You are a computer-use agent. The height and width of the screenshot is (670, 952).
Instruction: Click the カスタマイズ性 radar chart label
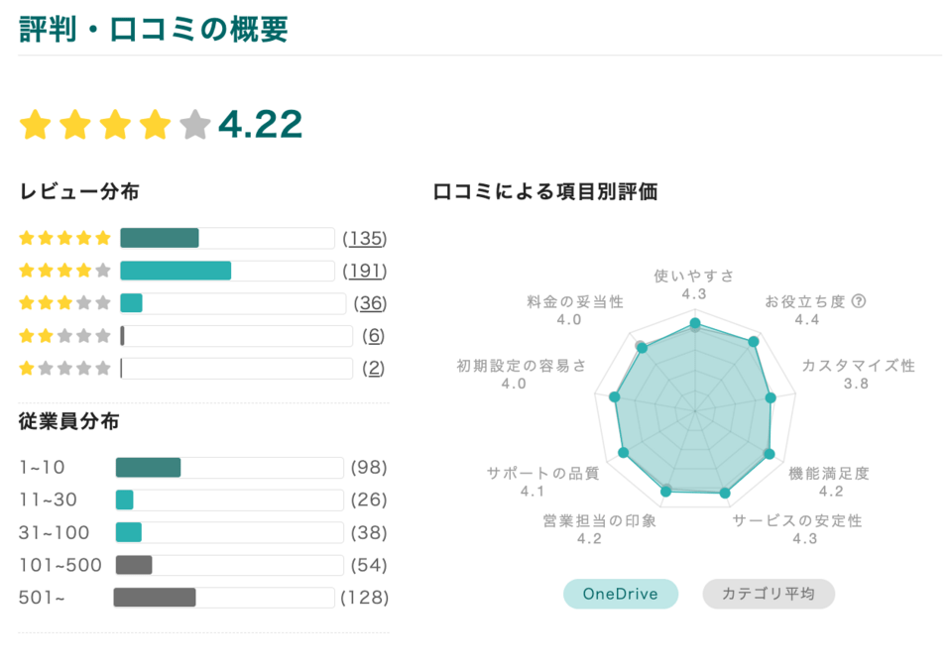(x=858, y=366)
